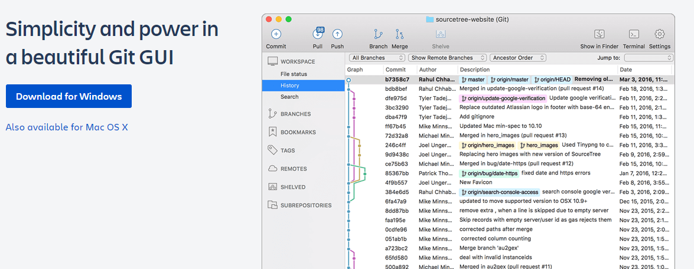Click the Shelve toolbar icon
This screenshot has width=694, height=269.
(x=441, y=34)
